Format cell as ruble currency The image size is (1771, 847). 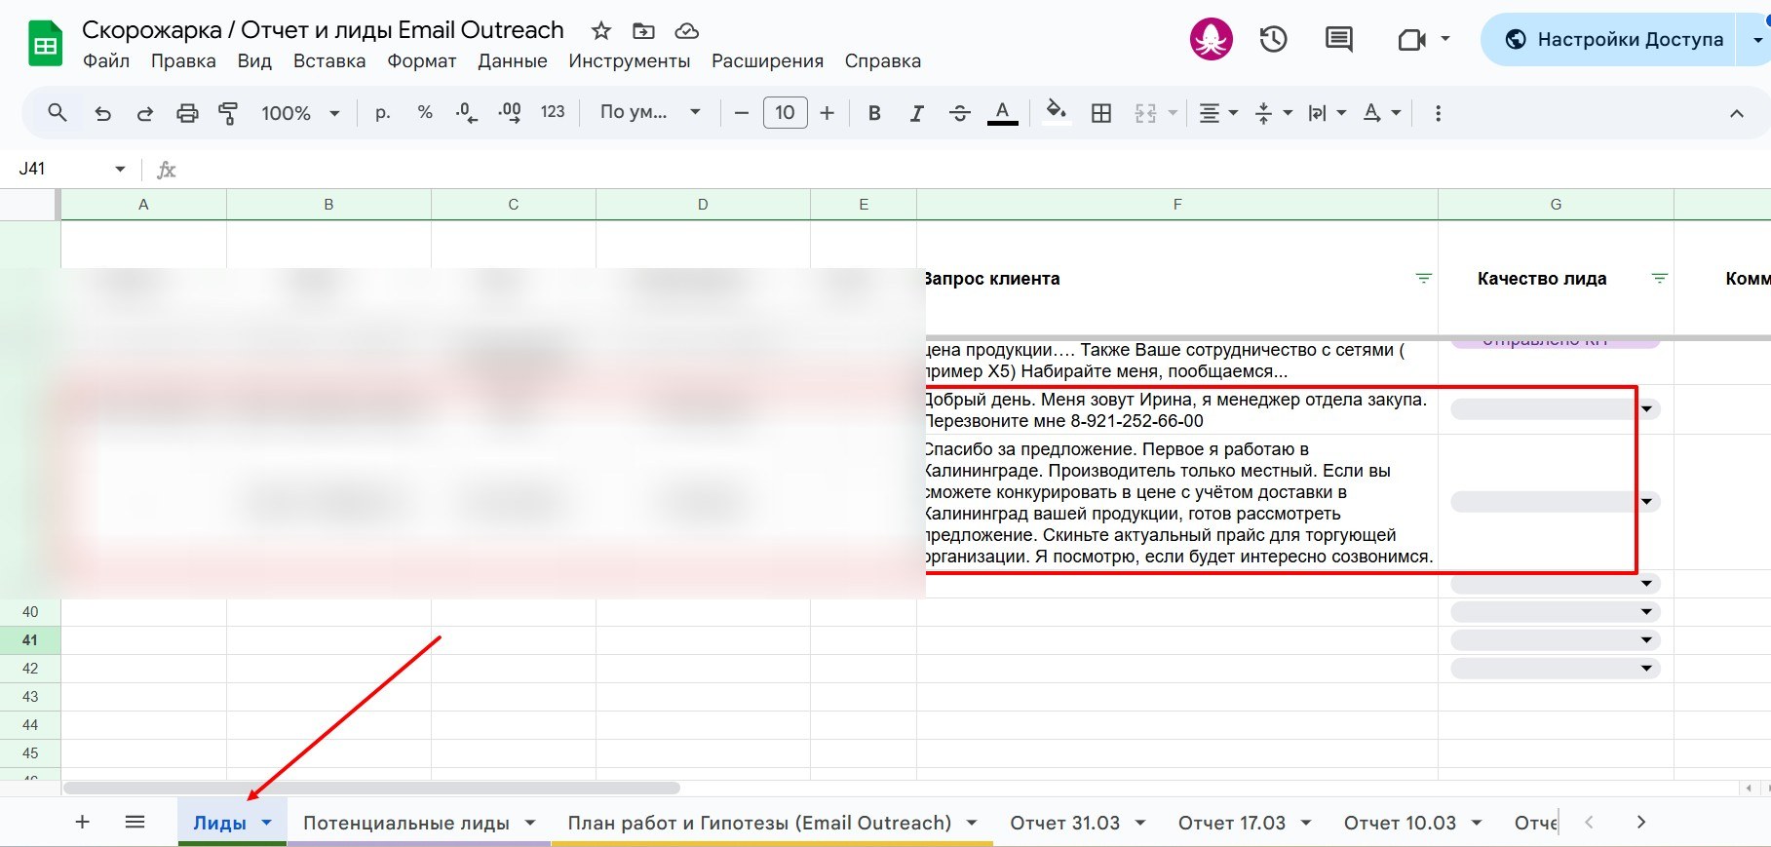tap(383, 113)
